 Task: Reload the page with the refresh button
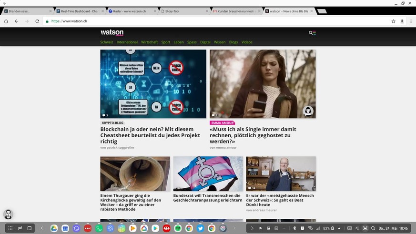click(x=37, y=21)
